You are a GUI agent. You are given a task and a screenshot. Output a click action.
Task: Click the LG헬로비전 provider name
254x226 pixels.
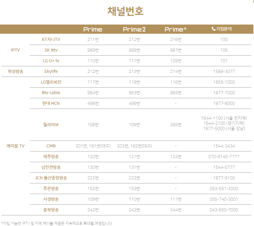coord(51,82)
